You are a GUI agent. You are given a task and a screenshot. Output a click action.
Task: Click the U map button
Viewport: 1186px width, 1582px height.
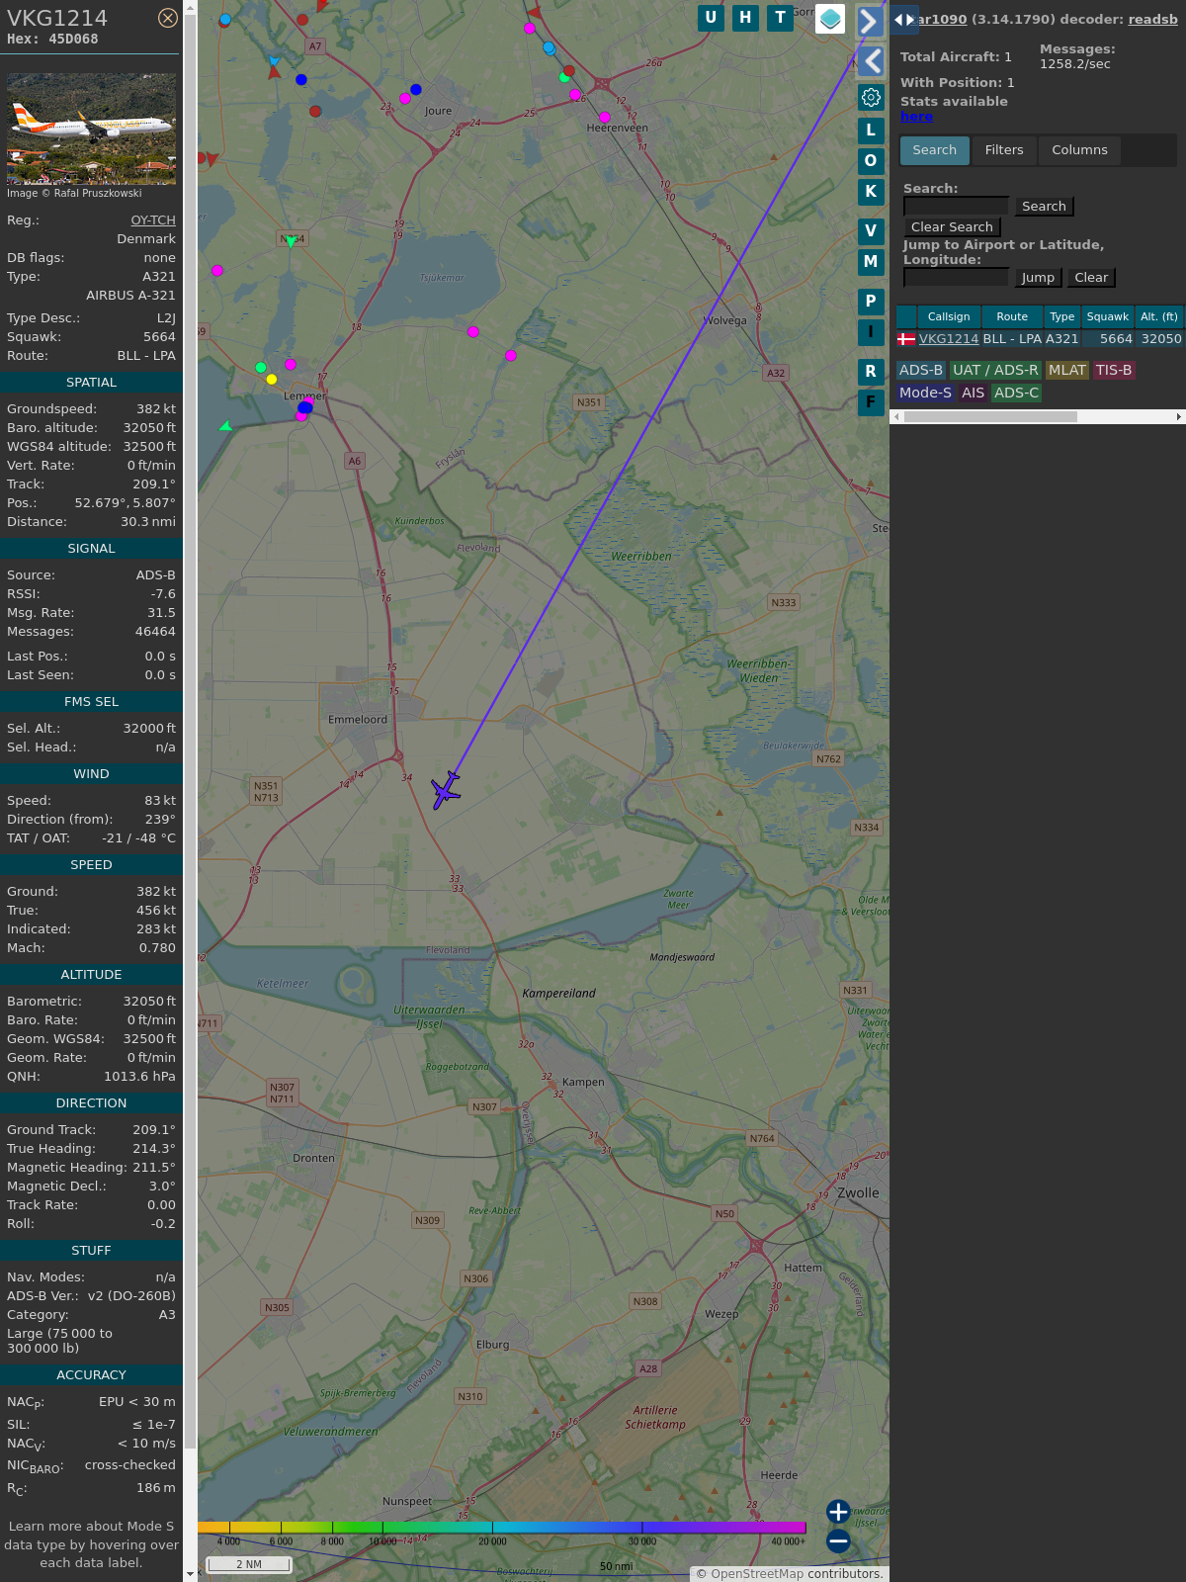[x=711, y=18]
